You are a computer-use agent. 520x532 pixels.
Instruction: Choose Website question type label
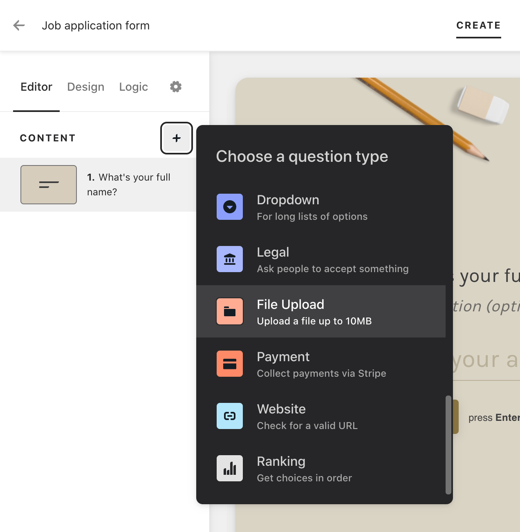point(281,409)
